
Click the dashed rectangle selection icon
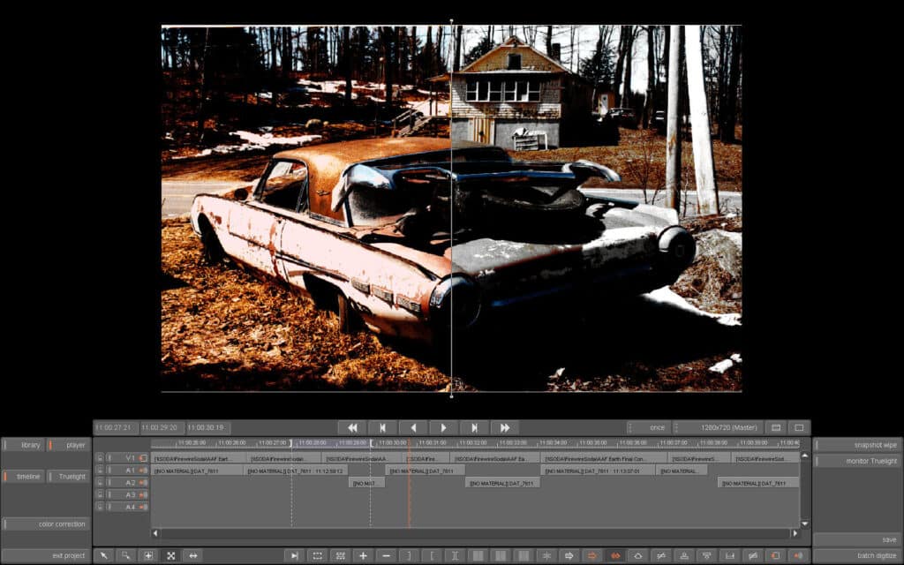[317, 556]
